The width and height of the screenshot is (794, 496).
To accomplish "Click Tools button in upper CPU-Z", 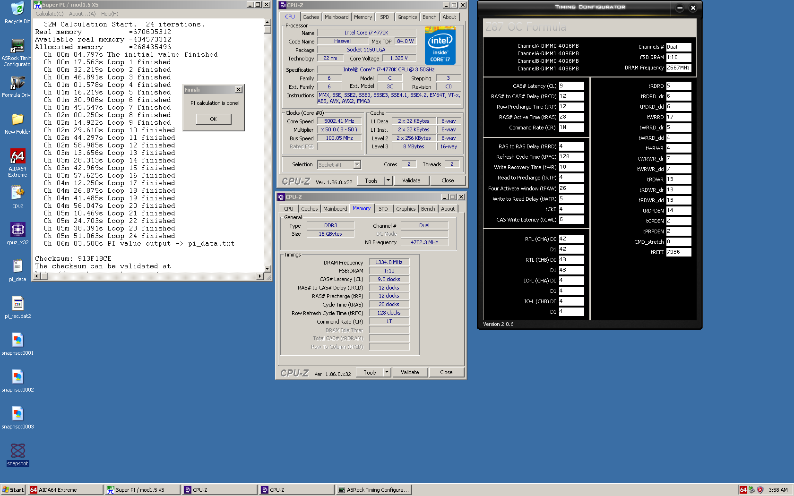I will (371, 180).
